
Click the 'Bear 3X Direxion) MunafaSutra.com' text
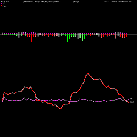click(117, 2)
